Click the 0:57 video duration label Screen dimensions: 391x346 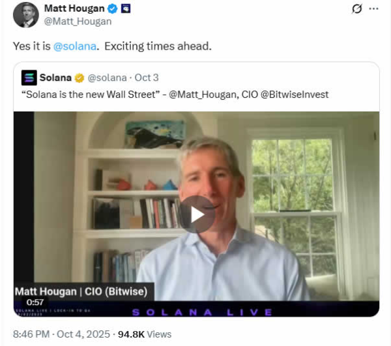pyautogui.click(x=35, y=302)
